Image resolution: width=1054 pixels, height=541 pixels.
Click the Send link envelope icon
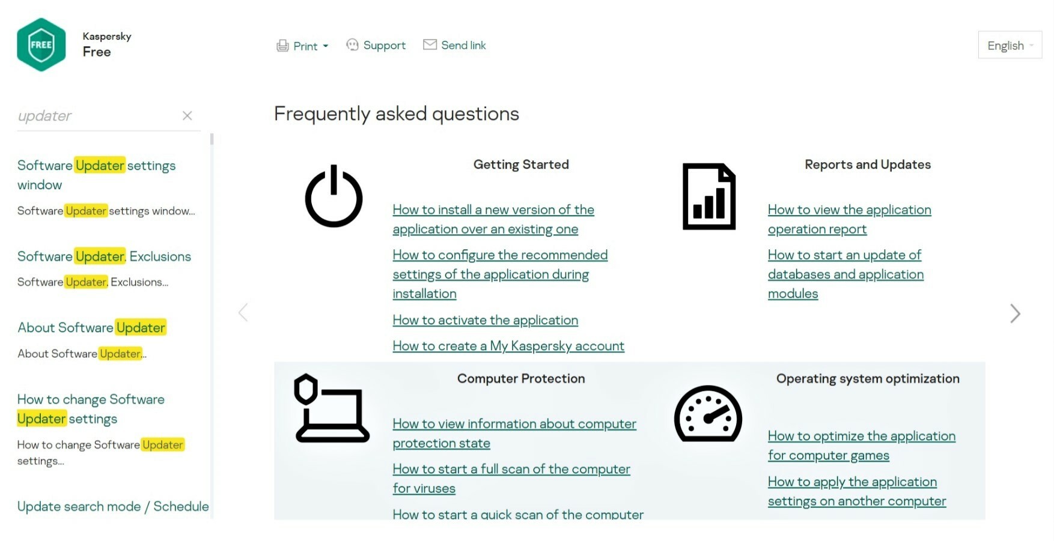430,44
